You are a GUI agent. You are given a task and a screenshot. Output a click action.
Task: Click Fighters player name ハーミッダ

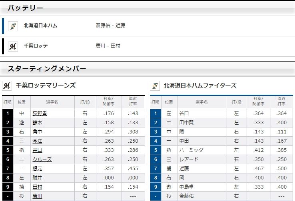[191, 150]
